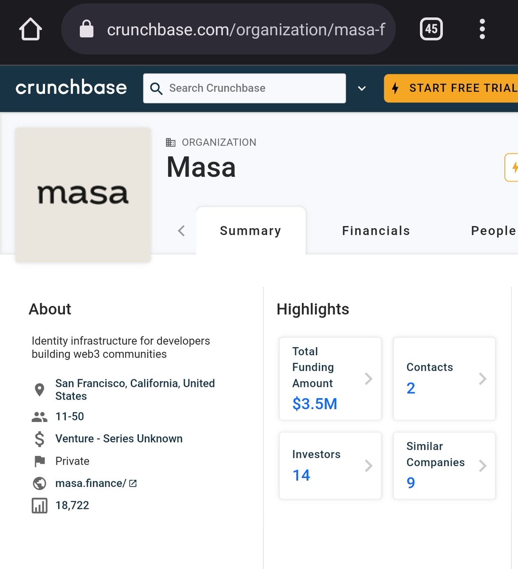Click the lightning bolt button beside Masa

point(512,167)
